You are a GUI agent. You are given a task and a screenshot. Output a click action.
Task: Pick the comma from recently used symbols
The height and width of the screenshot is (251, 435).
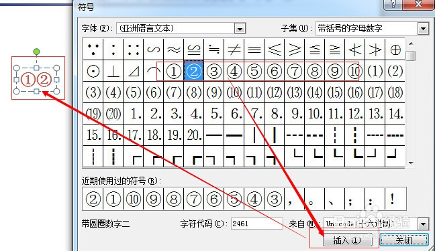(295, 199)
